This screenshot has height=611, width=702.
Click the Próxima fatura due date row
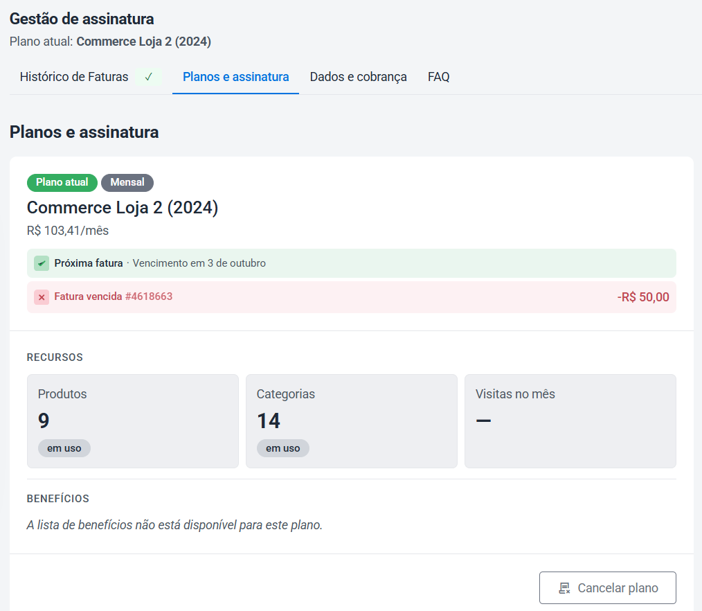[352, 263]
